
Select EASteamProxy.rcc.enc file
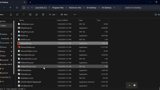pos(63,66)
